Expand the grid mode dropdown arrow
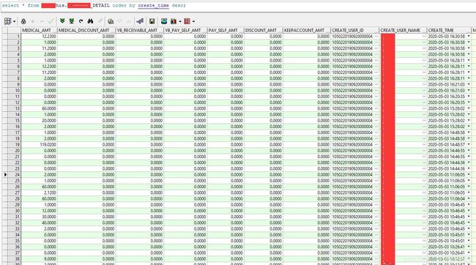476x265 pixels. (14, 21)
